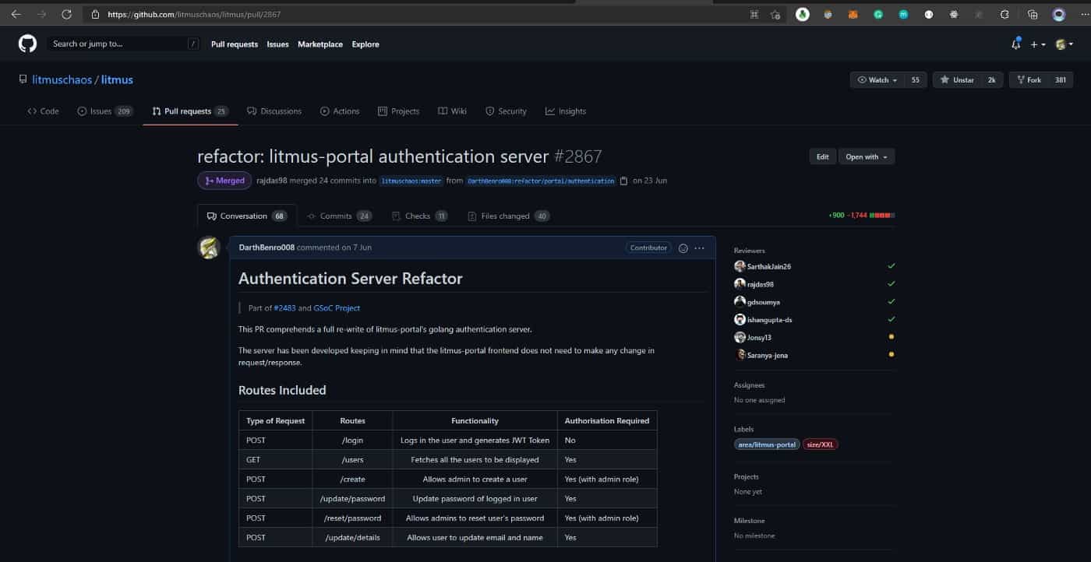Click gdsoumya reviewer avatar
The height and width of the screenshot is (562, 1091).
(740, 302)
